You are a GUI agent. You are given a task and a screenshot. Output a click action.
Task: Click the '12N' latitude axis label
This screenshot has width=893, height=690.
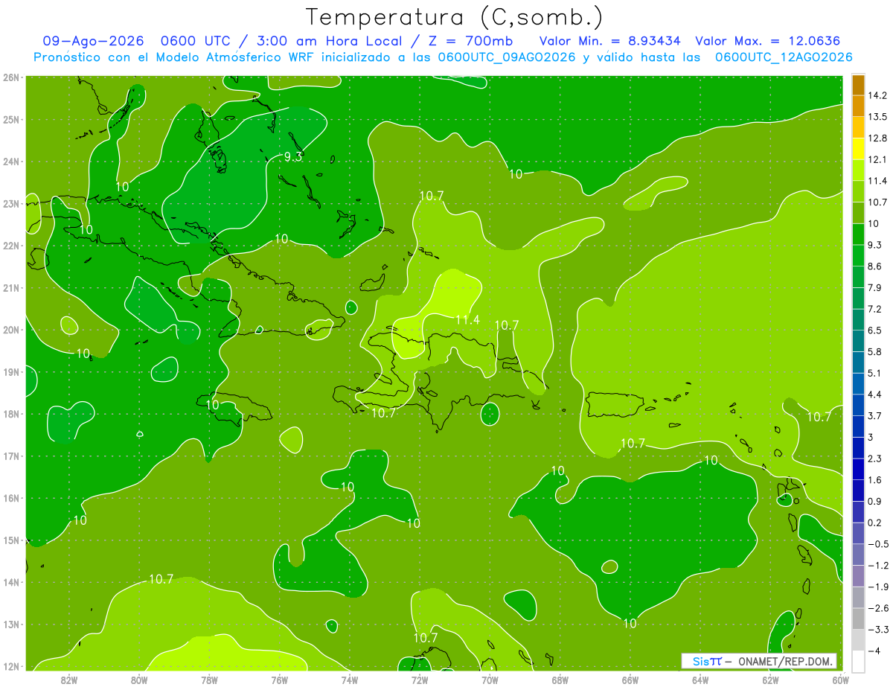[11, 666]
